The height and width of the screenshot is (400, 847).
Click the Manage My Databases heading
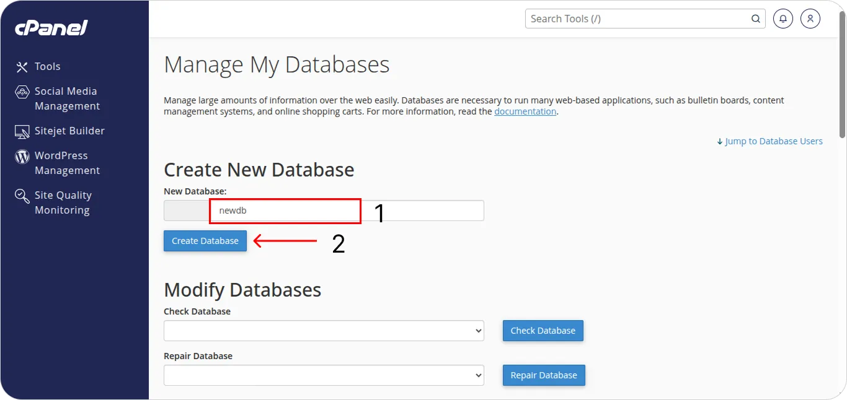pos(277,65)
